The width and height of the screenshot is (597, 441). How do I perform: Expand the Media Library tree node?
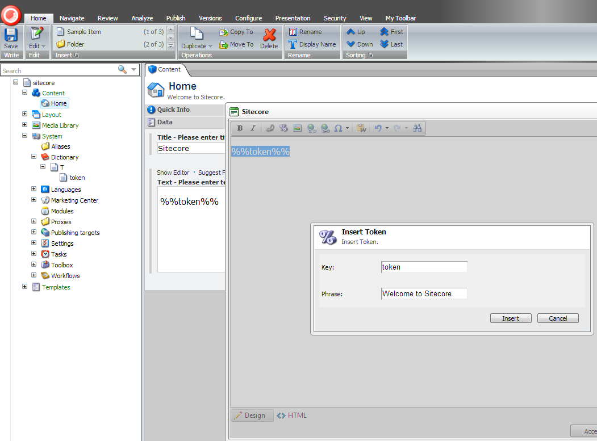[25, 125]
